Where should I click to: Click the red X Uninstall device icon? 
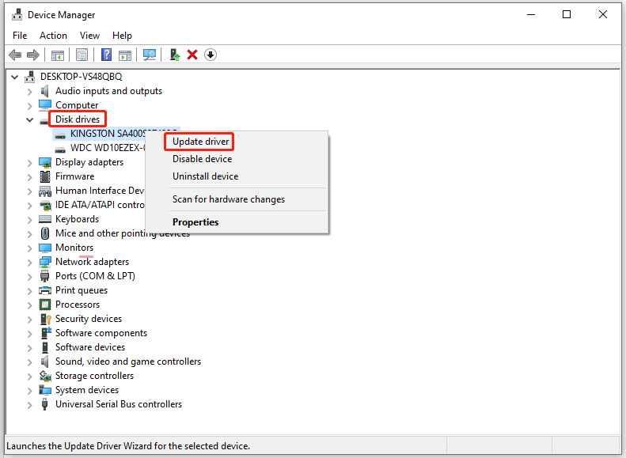(192, 55)
